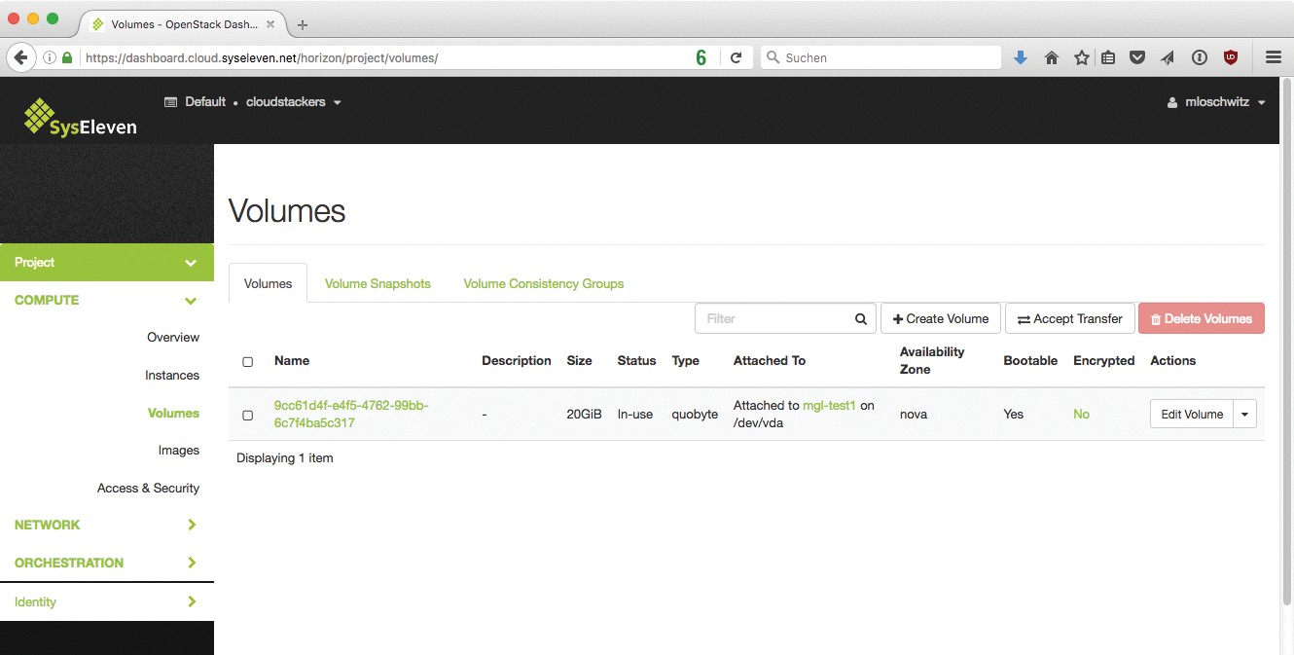Switch to Volume Consistency Groups tab
This screenshot has width=1294, height=655.
click(x=543, y=284)
